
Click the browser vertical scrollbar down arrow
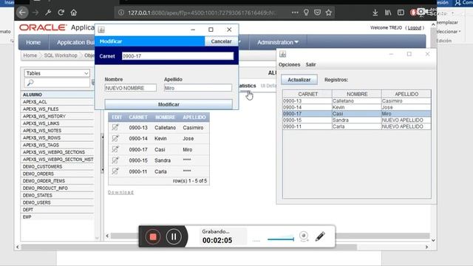pos(433,240)
